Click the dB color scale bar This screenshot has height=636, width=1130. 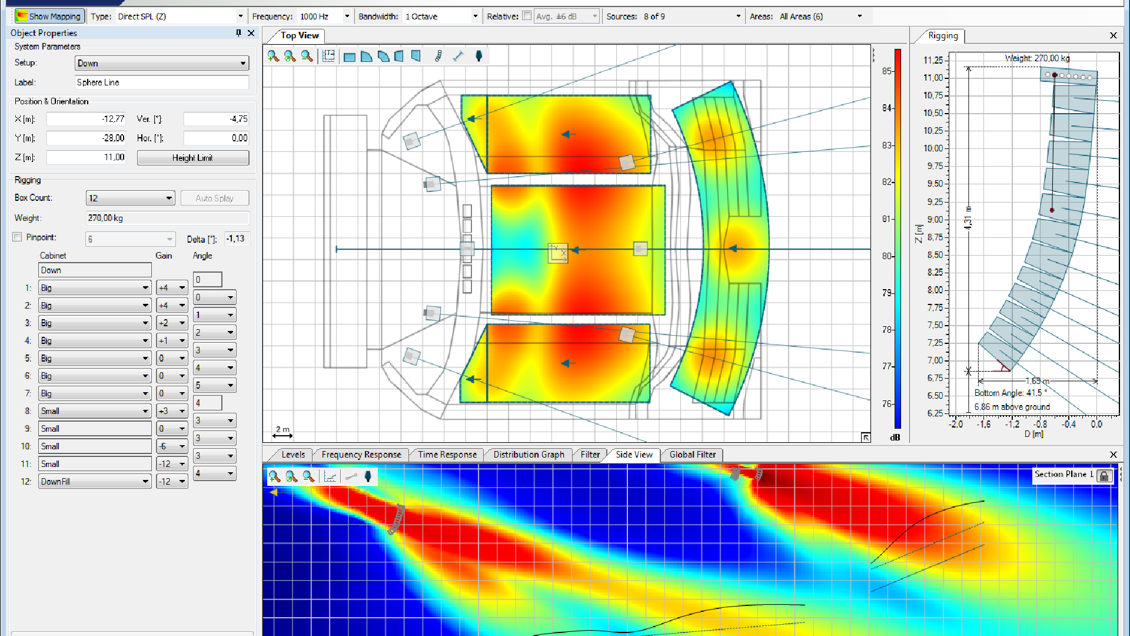pos(898,238)
